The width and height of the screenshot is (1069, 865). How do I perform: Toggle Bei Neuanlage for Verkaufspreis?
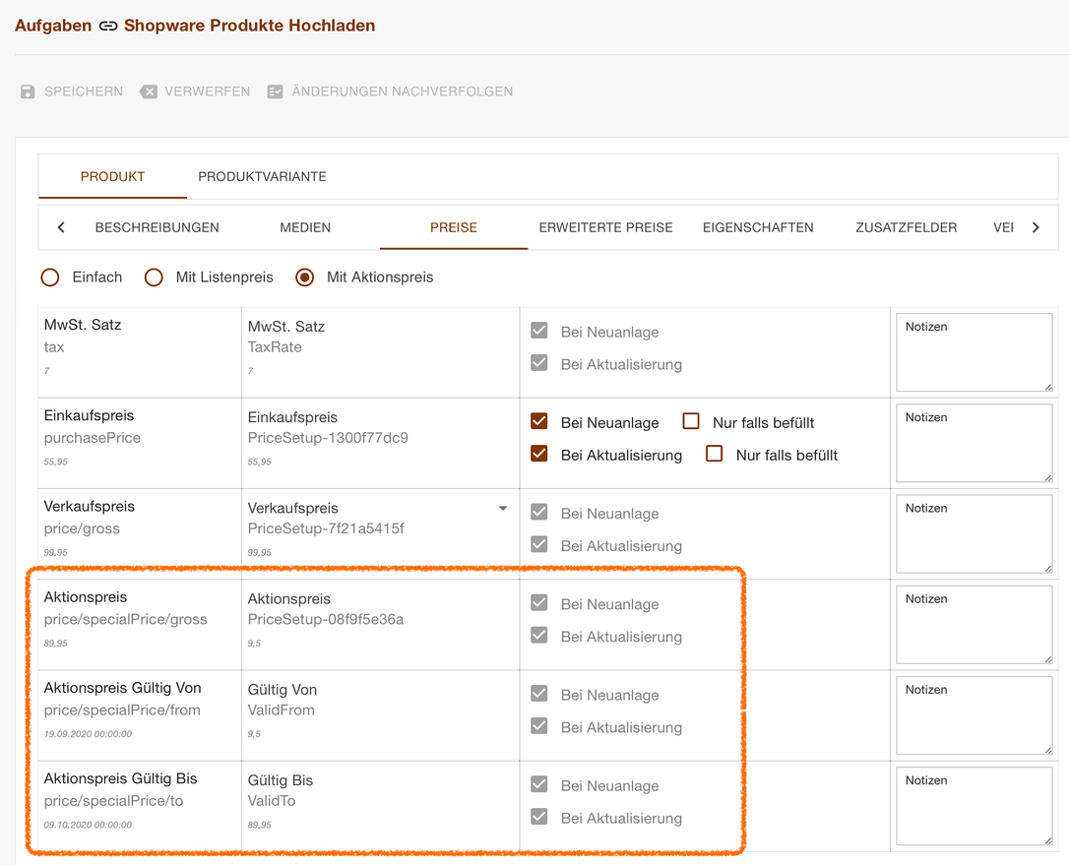coord(539,512)
